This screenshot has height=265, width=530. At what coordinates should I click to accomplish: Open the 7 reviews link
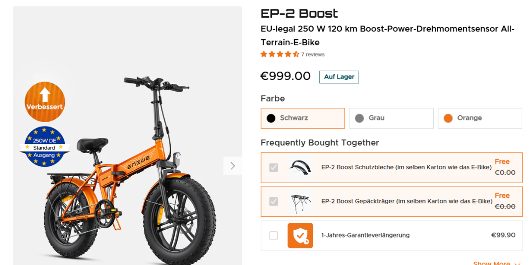[313, 54]
